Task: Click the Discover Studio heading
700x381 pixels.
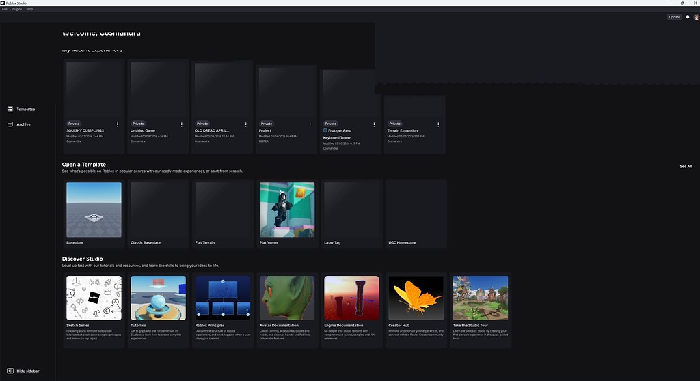Action: tap(82, 259)
